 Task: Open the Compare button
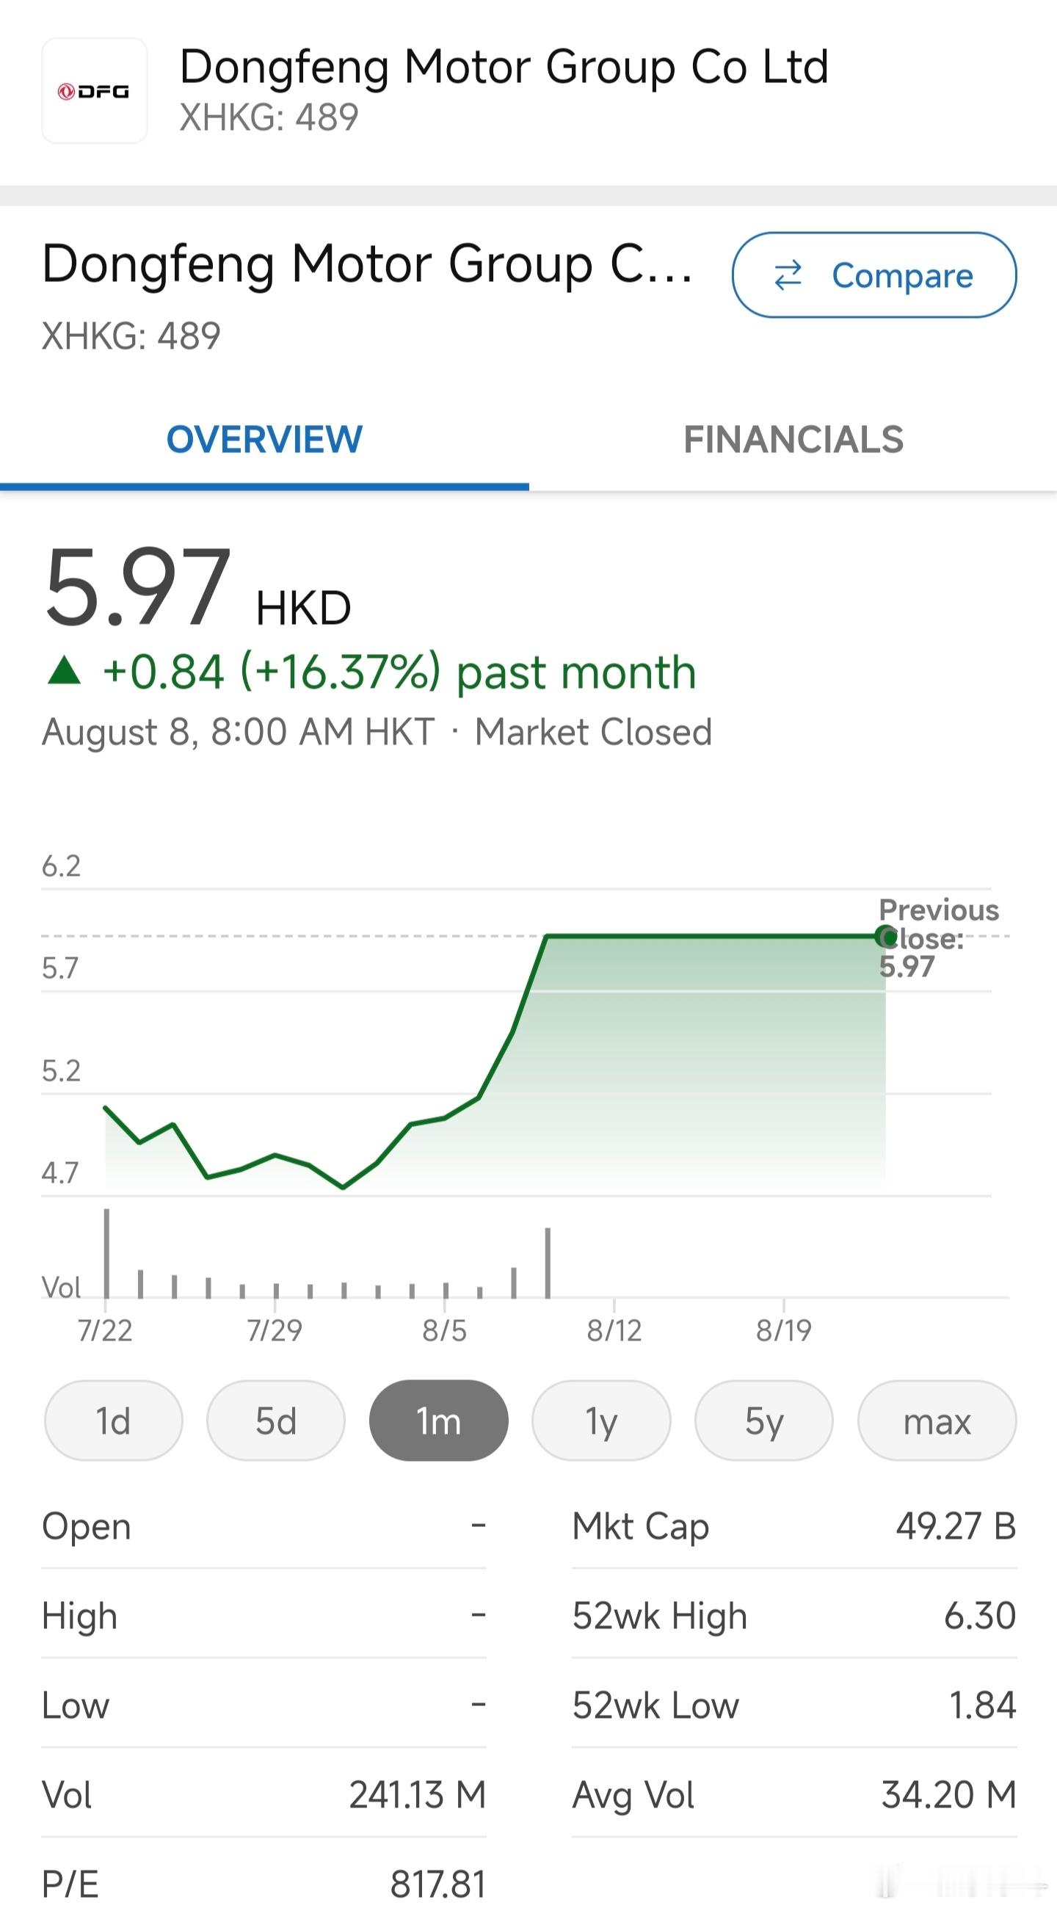pos(874,275)
